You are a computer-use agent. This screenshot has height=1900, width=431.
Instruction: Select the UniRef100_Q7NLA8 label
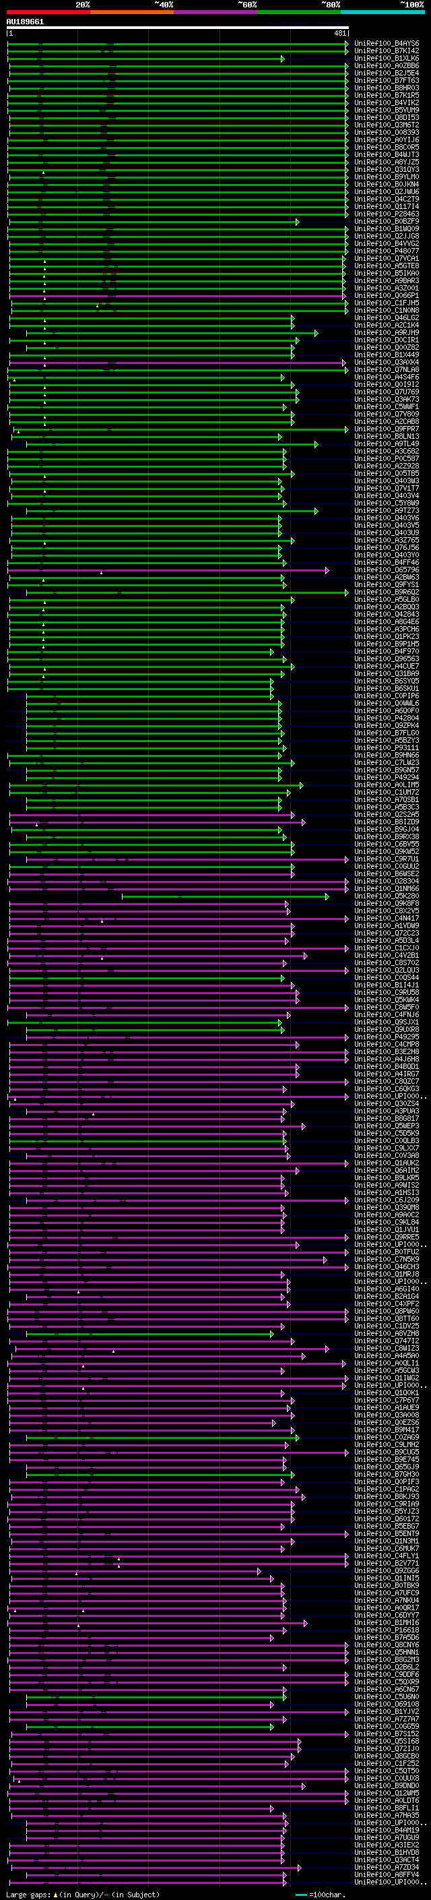pos(387,370)
